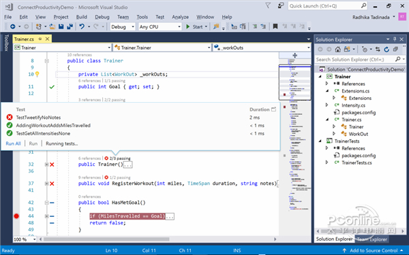This screenshot has width=409, height=255.
Task: Open the Analyze menu
Action: (x=180, y=17)
